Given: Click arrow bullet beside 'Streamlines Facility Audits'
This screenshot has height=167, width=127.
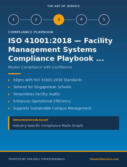Looking at the screenshot, I should [x=9, y=94].
